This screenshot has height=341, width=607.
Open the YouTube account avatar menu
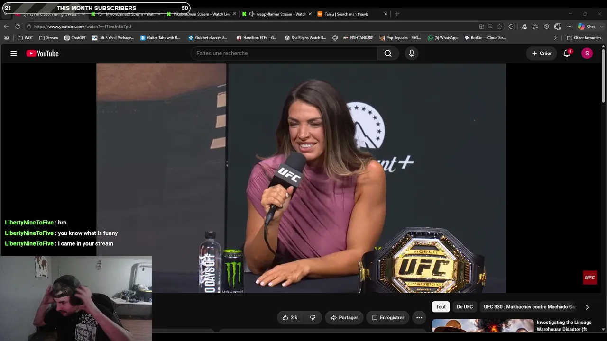(587, 54)
